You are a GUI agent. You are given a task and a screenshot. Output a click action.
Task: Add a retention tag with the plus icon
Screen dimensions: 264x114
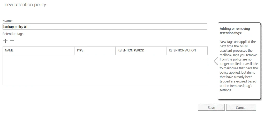pos(5,41)
